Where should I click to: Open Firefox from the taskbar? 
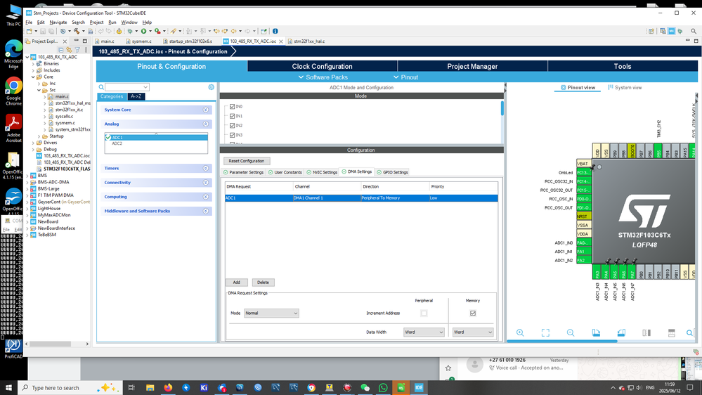coord(168,388)
